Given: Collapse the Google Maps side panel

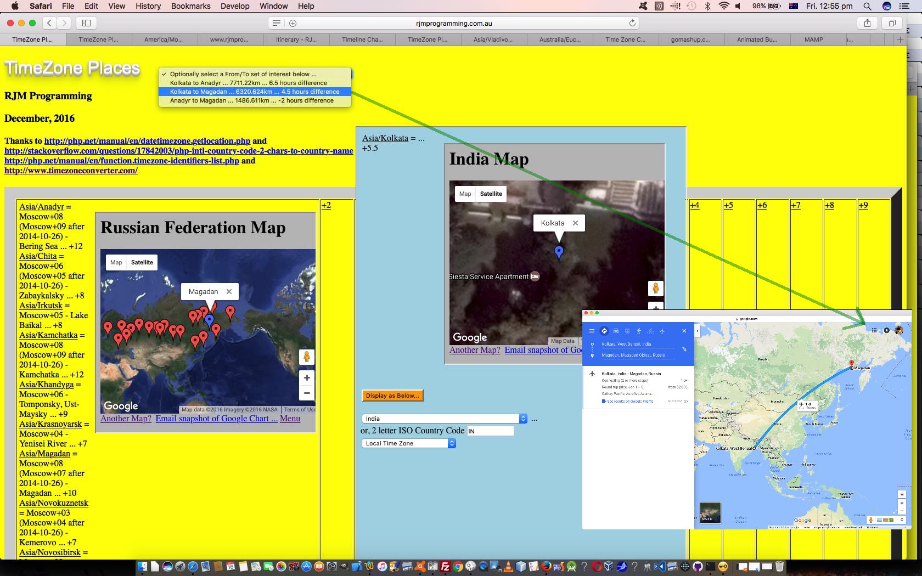Looking at the screenshot, I should click(x=697, y=331).
